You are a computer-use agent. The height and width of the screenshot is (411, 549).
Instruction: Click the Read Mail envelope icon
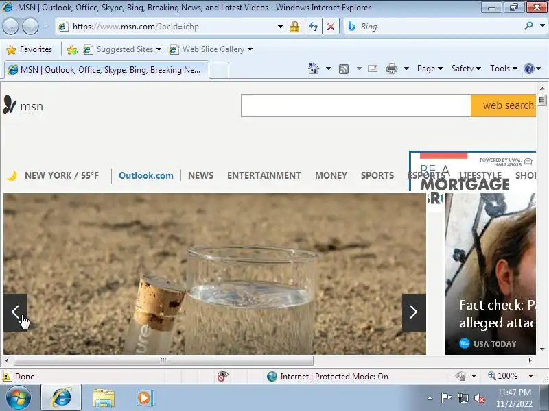click(x=373, y=68)
